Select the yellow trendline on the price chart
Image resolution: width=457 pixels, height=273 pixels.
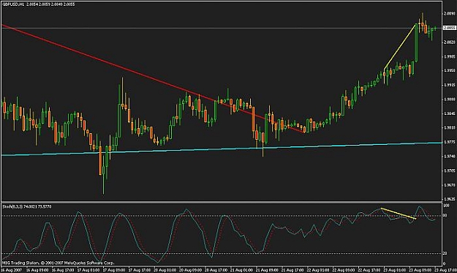tap(400, 47)
